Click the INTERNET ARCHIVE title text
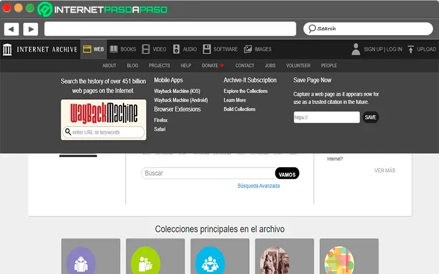This screenshot has height=274, width=439. 47,49
